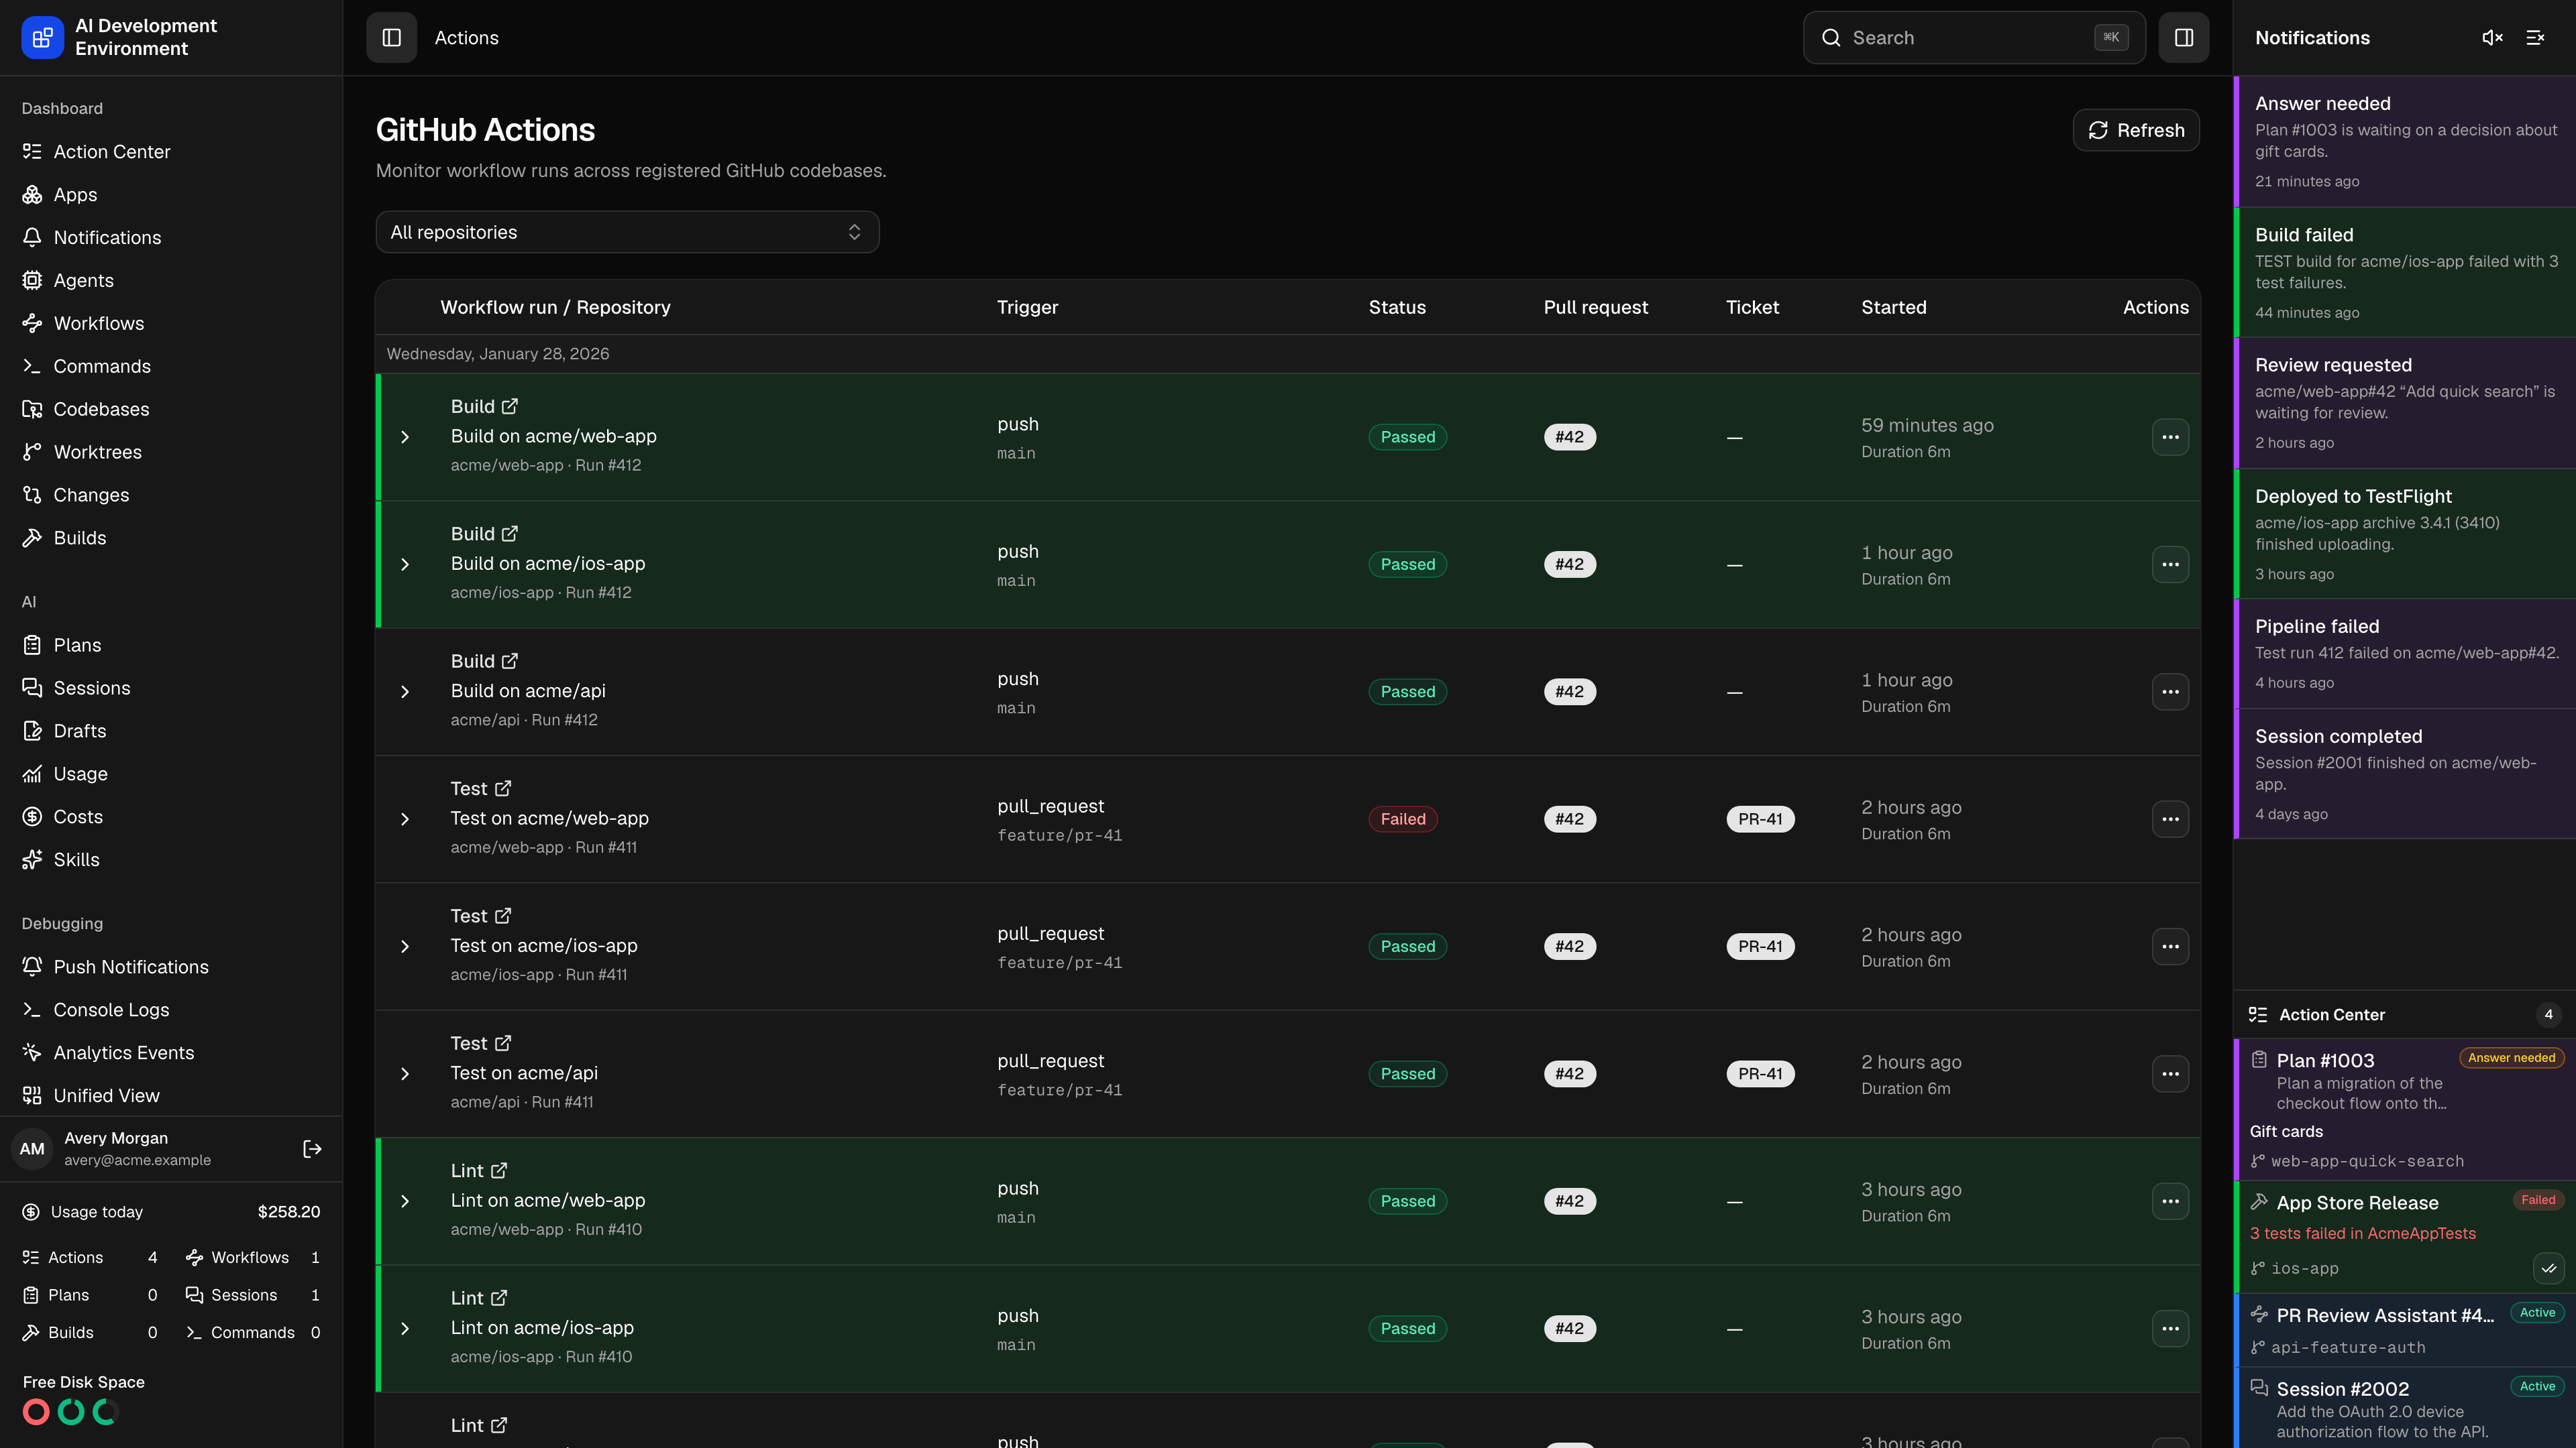The height and width of the screenshot is (1448, 2576).
Task: Log out using icon beside Avery Morgan
Action: point(312,1149)
